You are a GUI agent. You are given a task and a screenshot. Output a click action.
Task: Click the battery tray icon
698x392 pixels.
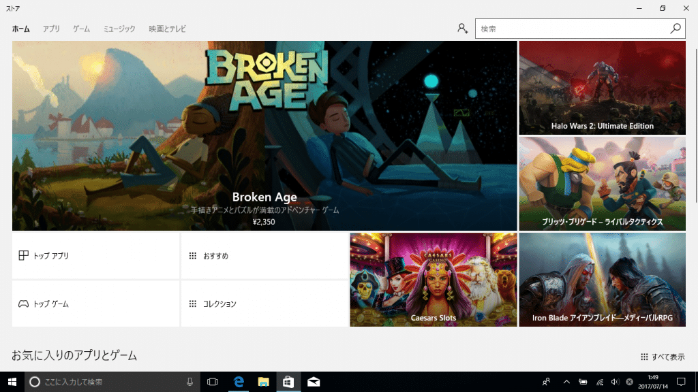pyautogui.click(x=583, y=382)
